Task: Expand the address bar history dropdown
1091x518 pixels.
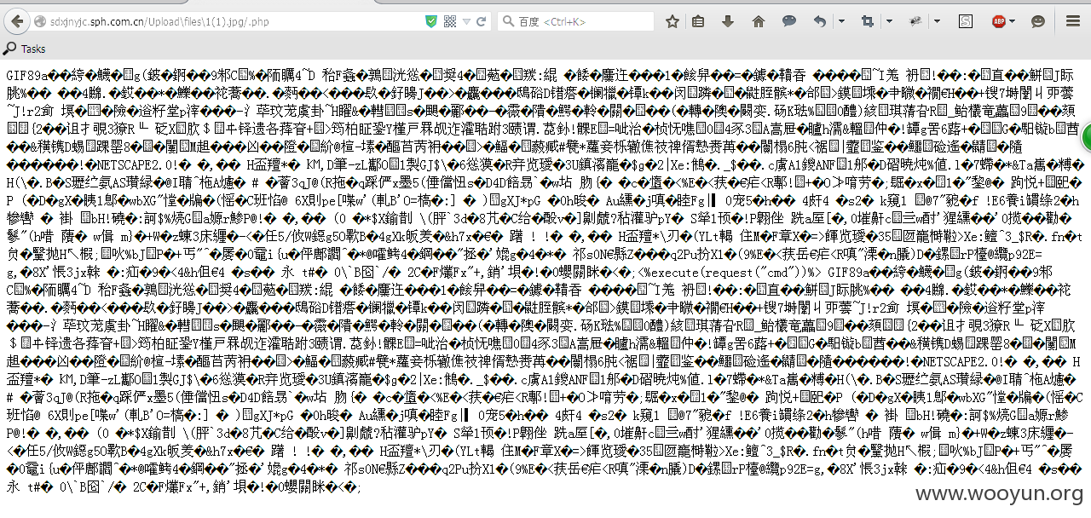Action: pos(465,21)
